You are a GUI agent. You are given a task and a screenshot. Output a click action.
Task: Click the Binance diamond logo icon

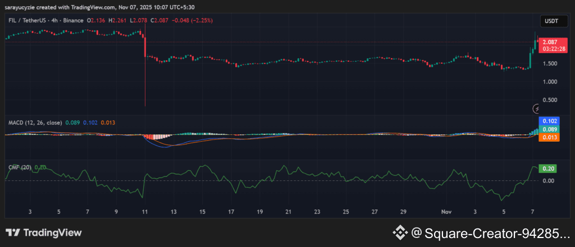(x=400, y=232)
